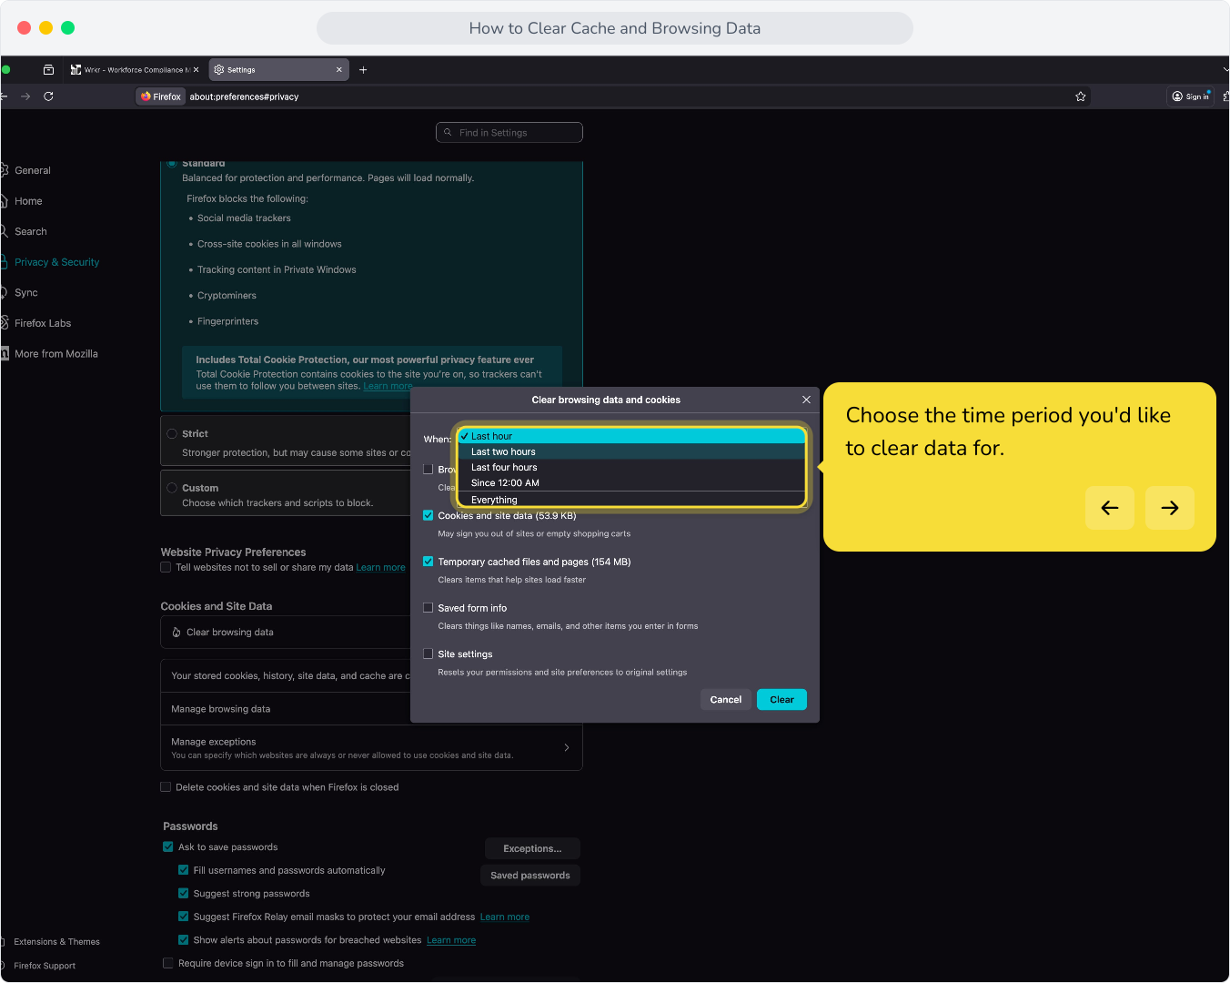Click the Firefox identity icon in address bar

coord(161,96)
